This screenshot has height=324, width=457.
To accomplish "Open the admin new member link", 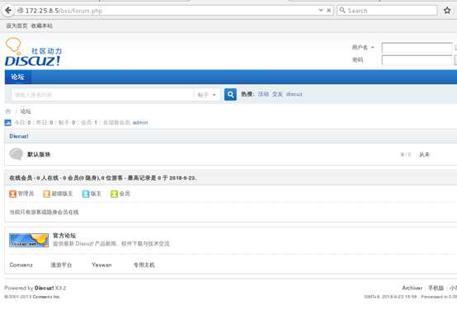I will (140, 122).
